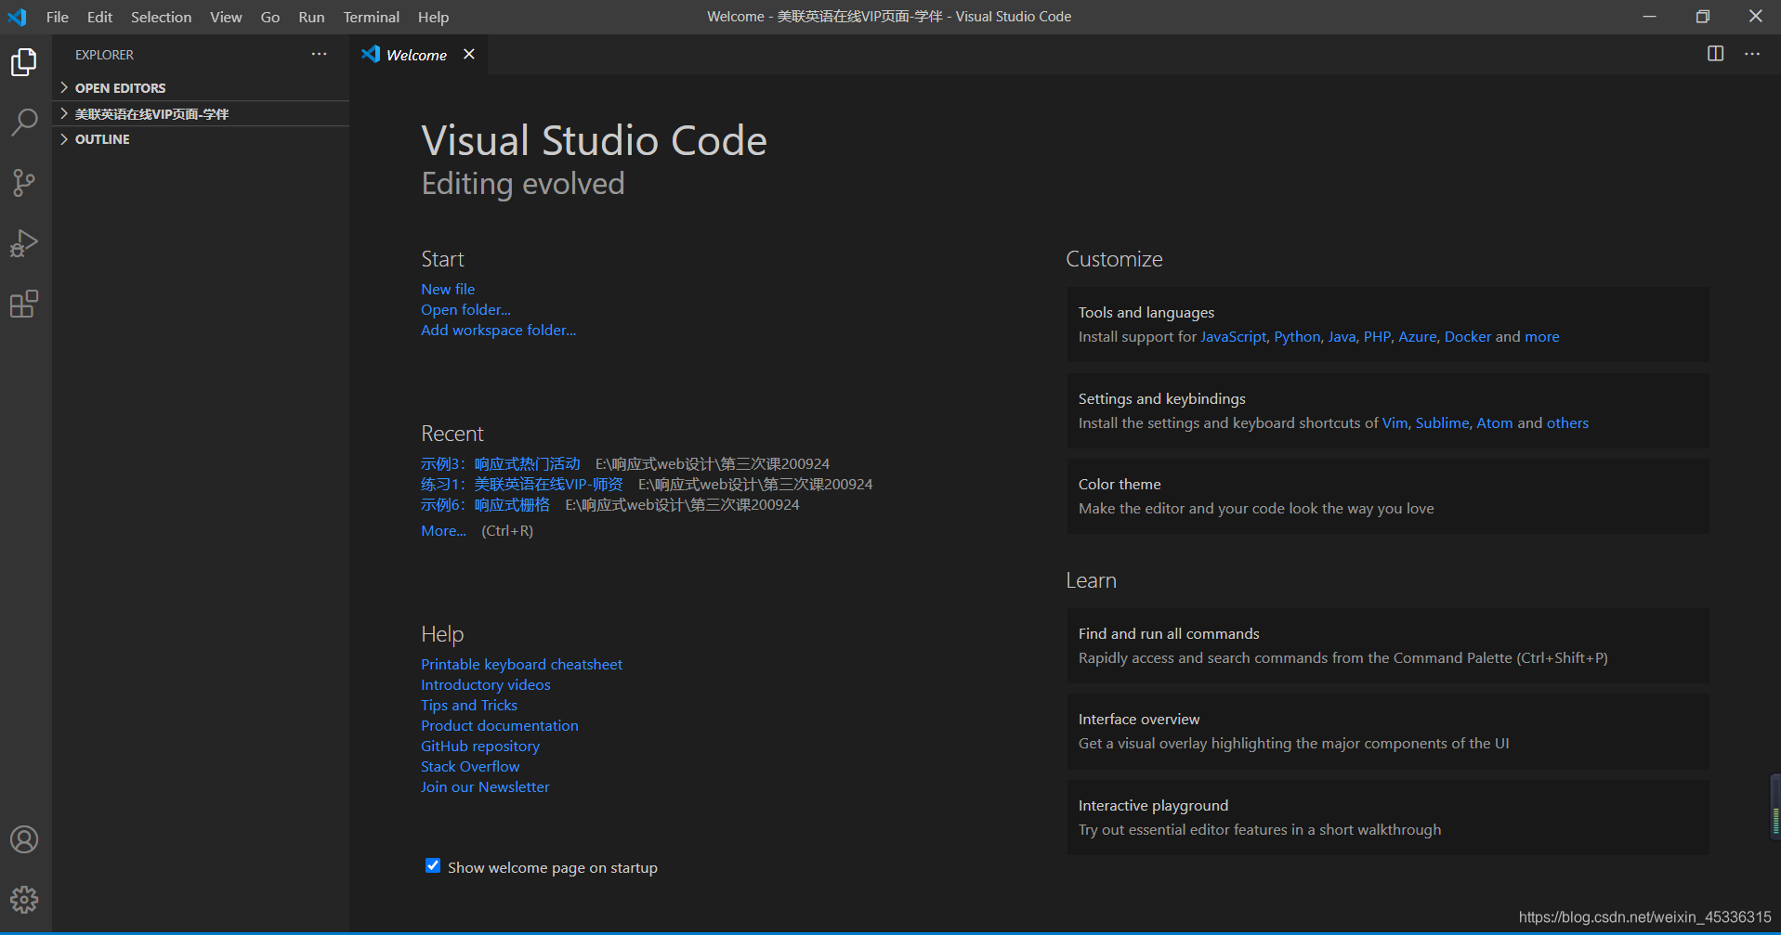The height and width of the screenshot is (935, 1781).
Task: Install Sublime keybindings link
Action: pos(1442,422)
